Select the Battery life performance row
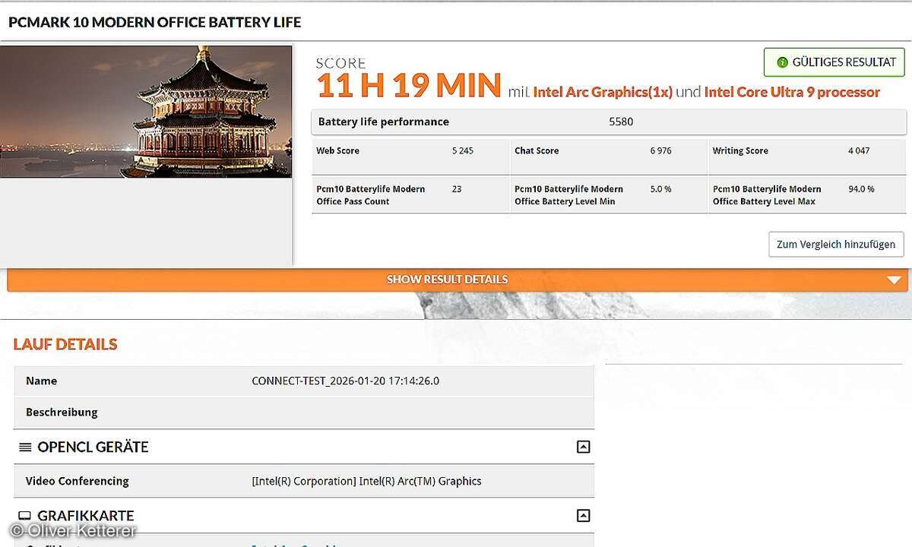The image size is (912, 547). (x=608, y=122)
